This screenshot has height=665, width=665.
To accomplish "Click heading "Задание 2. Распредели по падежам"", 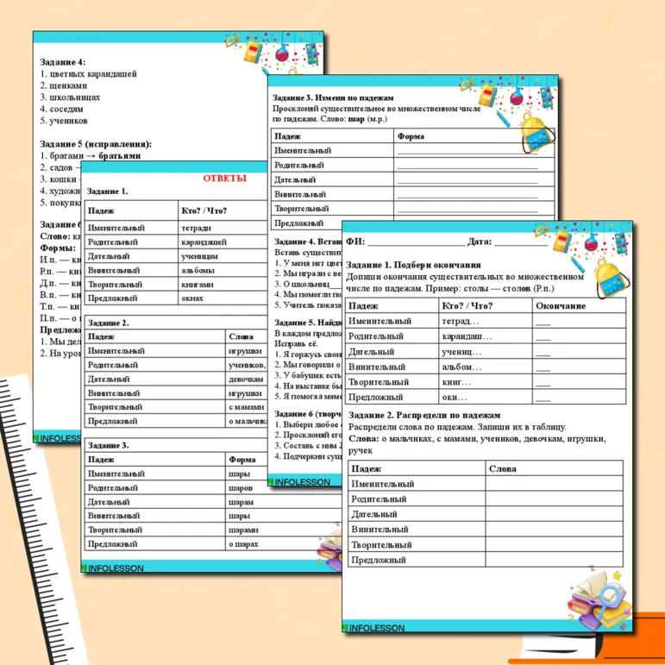I will tap(424, 415).
